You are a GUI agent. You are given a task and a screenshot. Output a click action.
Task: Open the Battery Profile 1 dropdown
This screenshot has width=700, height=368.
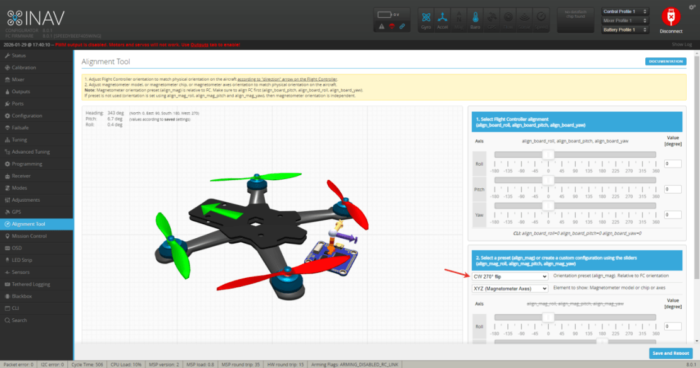pos(624,30)
